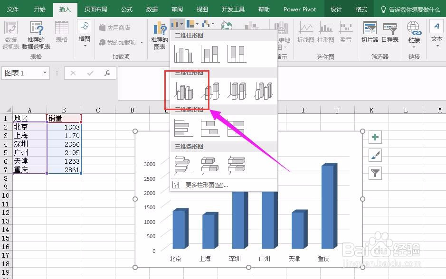Choose plain 3D column chart
The image size is (446, 279).
pyautogui.click(x=264, y=91)
